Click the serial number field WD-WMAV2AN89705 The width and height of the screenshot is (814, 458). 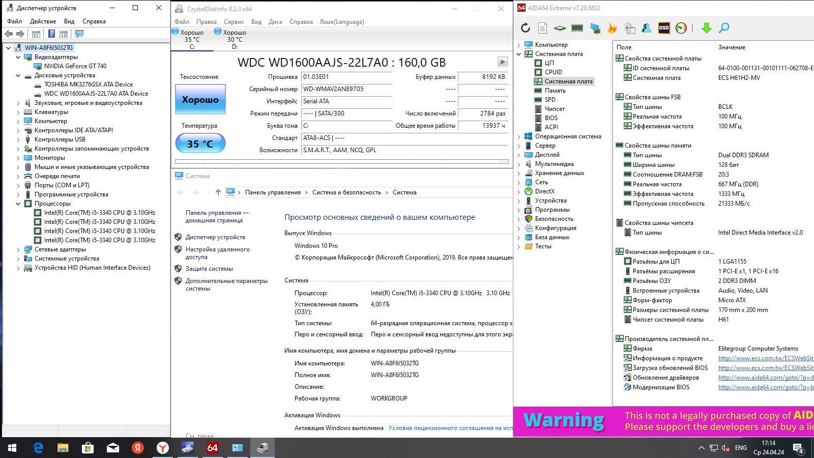coord(346,89)
